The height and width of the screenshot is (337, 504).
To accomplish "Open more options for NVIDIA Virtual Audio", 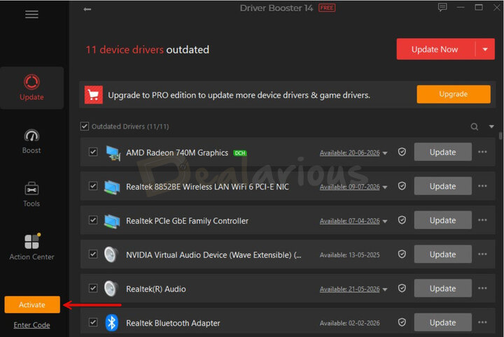I will (x=482, y=254).
